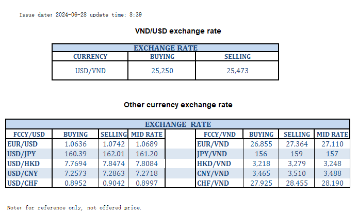Click the HKD/VND selling value 3,279
This screenshot has height=213, width=358.
[297, 163]
